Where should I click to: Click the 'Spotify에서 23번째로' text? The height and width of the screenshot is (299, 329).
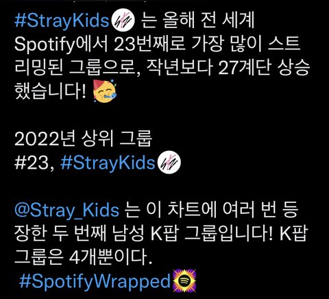100,45
